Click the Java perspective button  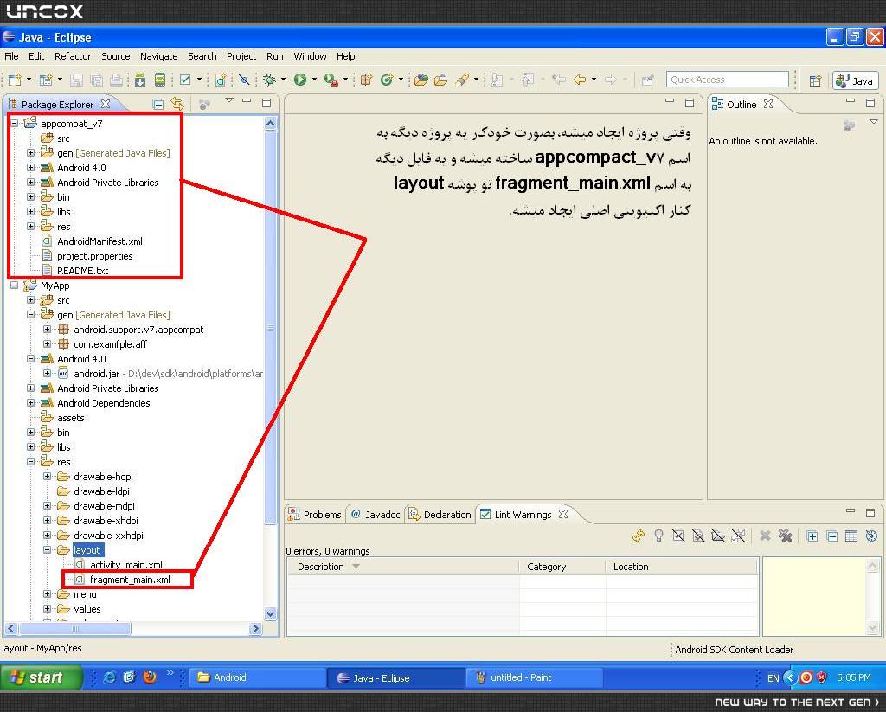856,80
